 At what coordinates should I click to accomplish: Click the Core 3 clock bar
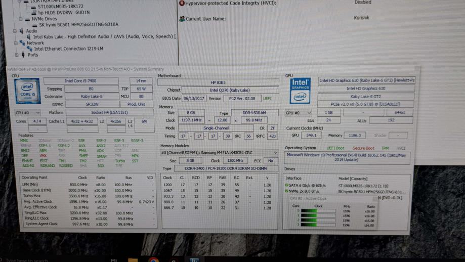(x=318, y=225)
